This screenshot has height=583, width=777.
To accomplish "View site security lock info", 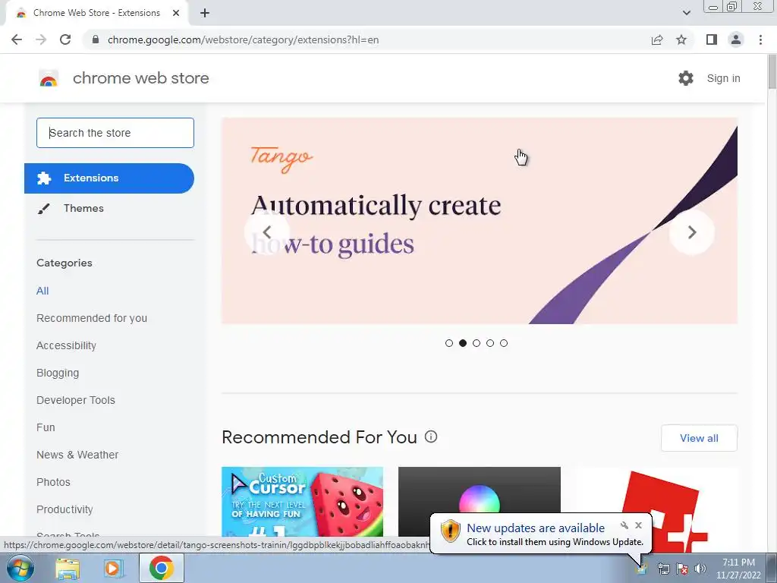I will point(96,39).
